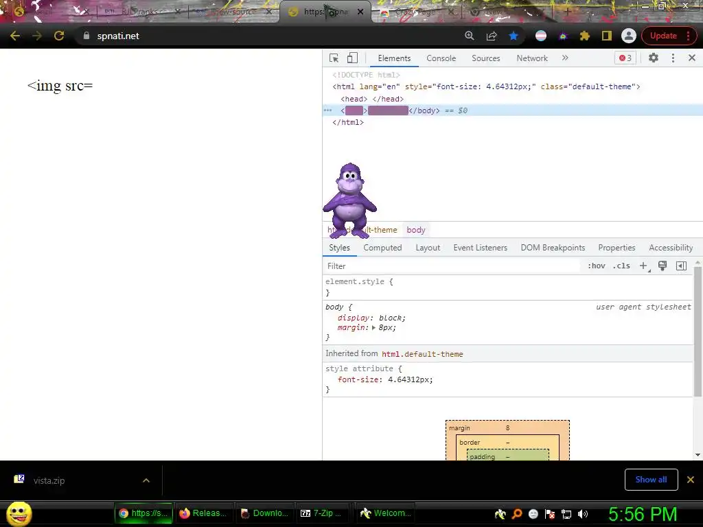
Task: Click the body breadcrumb
Action: pos(415,230)
